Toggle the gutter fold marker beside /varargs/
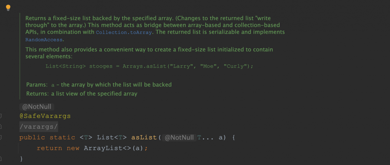 (1, 127)
